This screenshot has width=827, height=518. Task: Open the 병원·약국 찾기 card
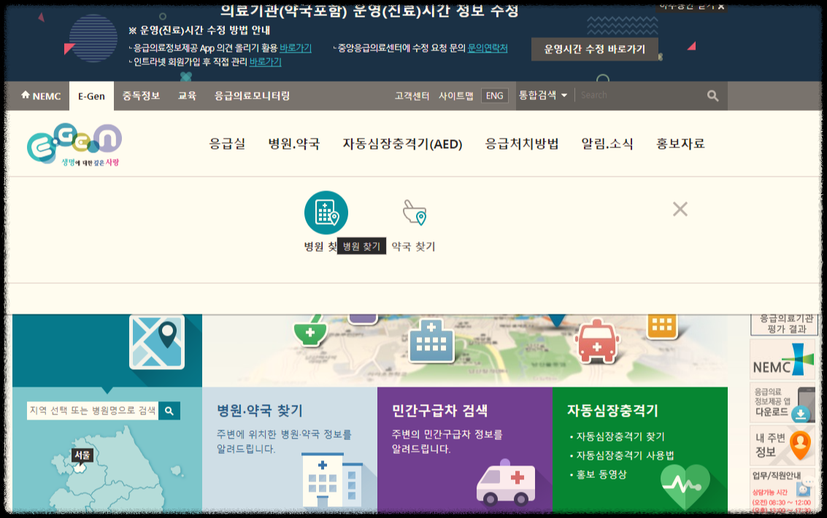(290, 449)
